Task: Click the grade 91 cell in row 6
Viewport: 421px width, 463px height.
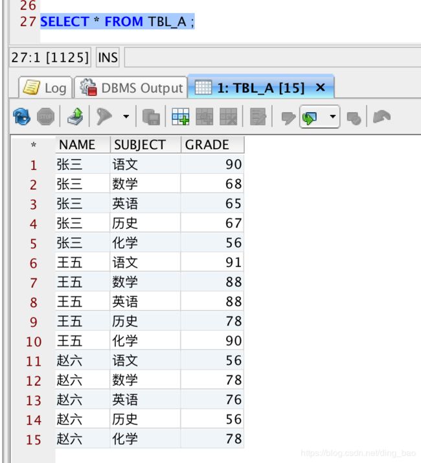Action: coord(212,262)
